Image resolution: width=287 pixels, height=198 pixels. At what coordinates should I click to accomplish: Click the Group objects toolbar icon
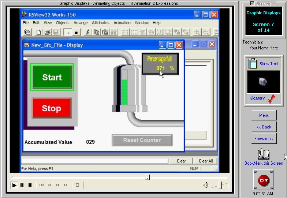pyautogui.click(x=160, y=32)
